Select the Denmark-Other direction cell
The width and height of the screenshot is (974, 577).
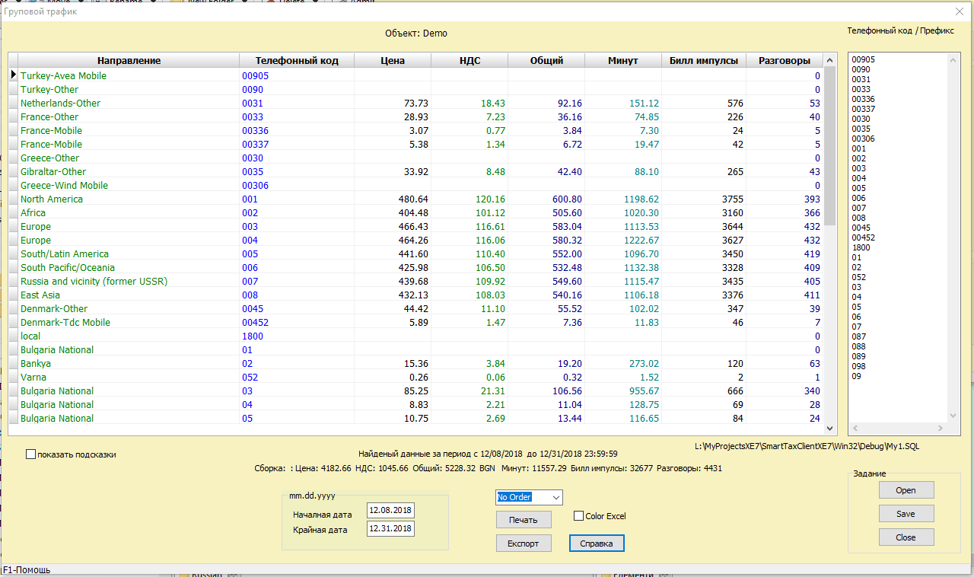(x=129, y=308)
